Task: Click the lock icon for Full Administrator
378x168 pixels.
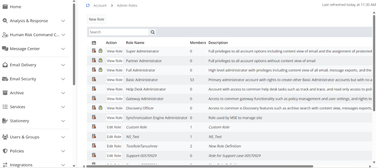Action: (100, 70)
